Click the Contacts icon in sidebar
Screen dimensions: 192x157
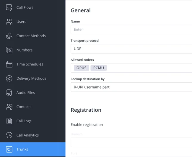point(9,107)
